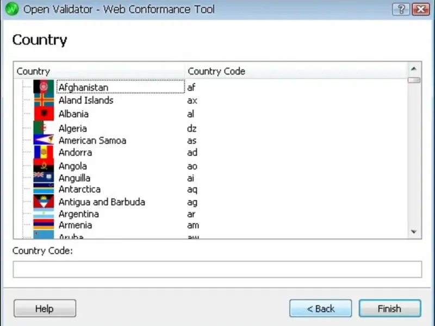Focus the Country Code text field

click(x=217, y=269)
